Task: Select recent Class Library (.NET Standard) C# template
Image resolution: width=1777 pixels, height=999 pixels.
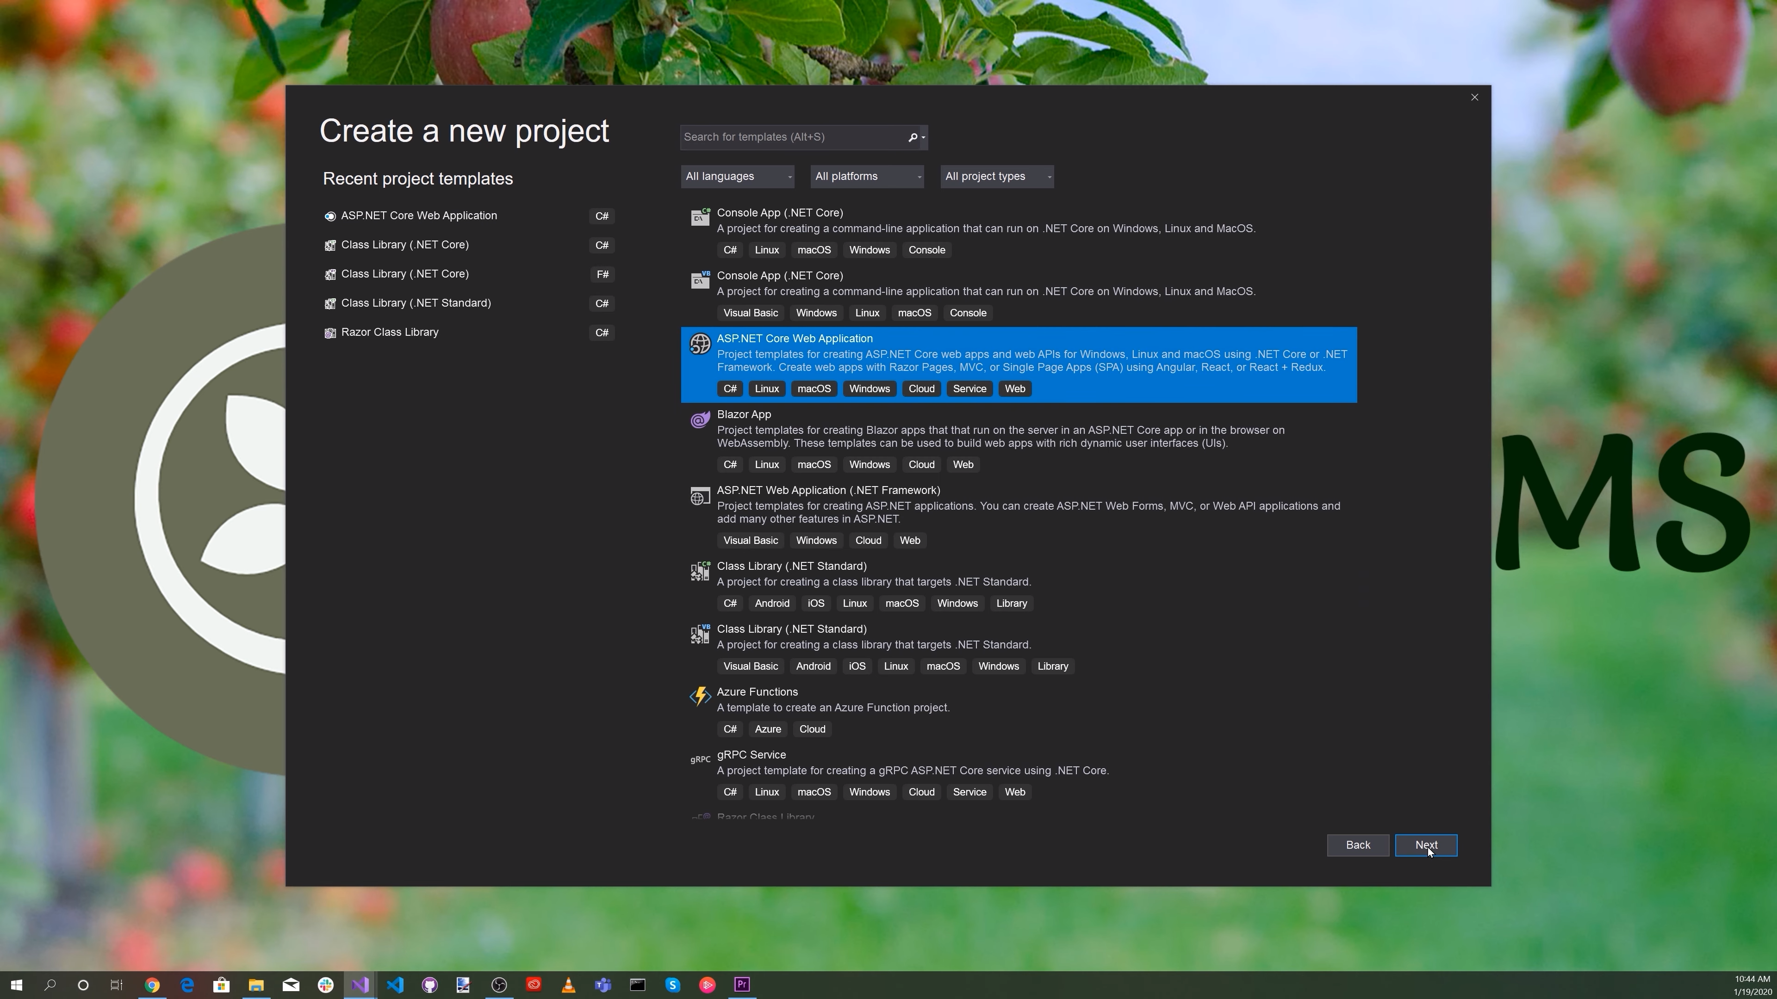Action: (x=469, y=303)
